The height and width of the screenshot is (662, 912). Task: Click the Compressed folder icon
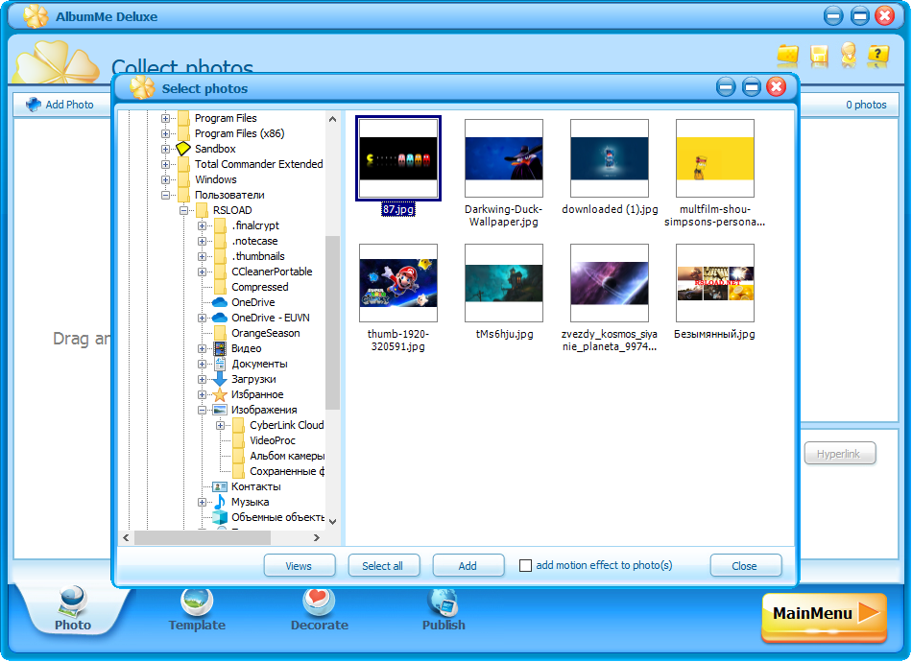pyautogui.click(x=220, y=287)
